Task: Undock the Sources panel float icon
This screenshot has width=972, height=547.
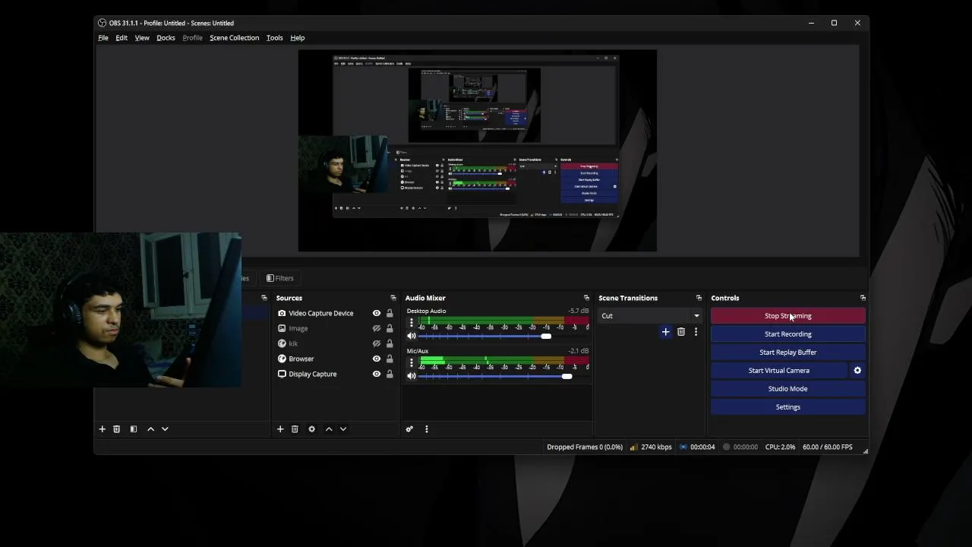Action: [x=393, y=298]
